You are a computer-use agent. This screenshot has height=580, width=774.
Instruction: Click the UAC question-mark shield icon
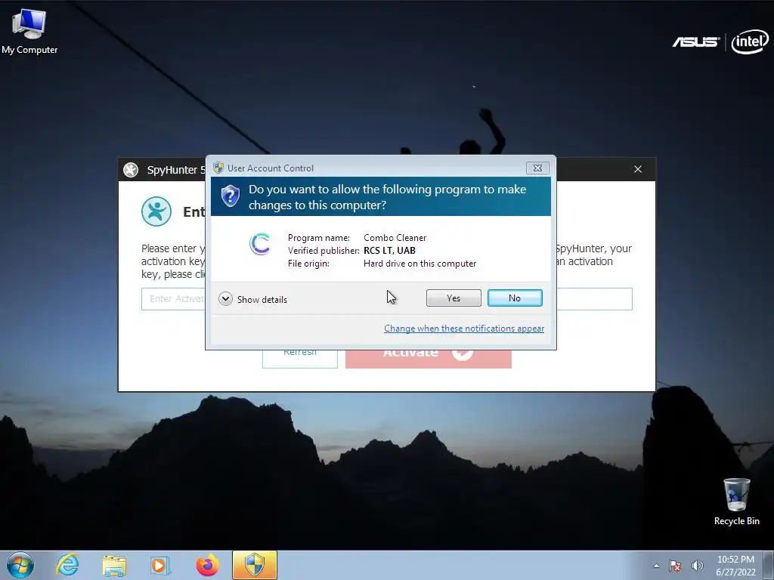click(x=230, y=196)
